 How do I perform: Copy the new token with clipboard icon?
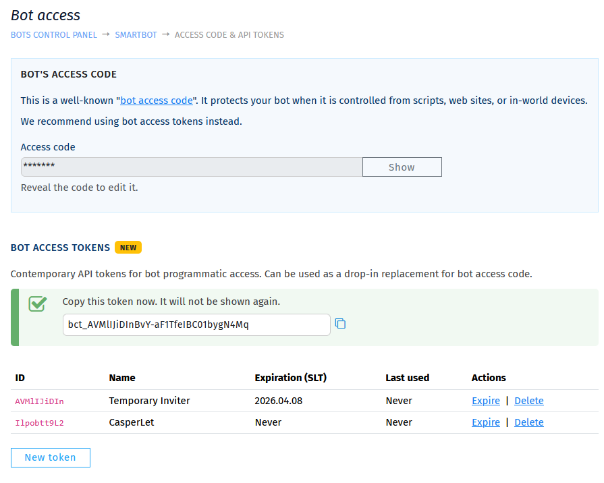click(x=340, y=324)
